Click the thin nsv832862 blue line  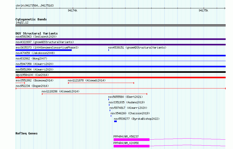pos(120,61)
